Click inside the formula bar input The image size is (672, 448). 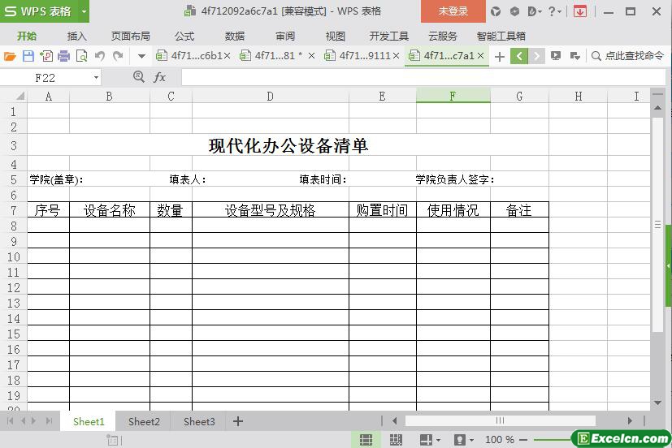(x=423, y=77)
